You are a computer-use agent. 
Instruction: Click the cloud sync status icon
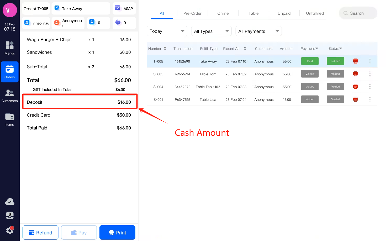pyautogui.click(x=10, y=202)
